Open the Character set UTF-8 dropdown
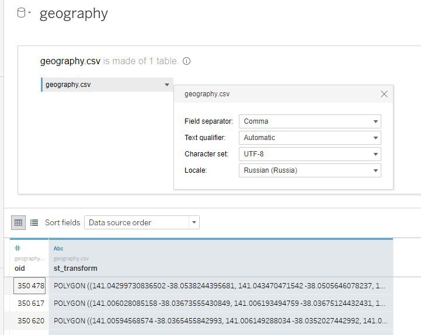 (x=310, y=154)
